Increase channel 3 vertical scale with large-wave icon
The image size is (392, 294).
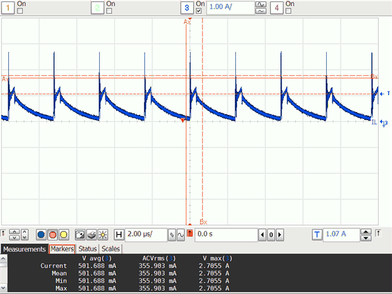click(261, 4)
